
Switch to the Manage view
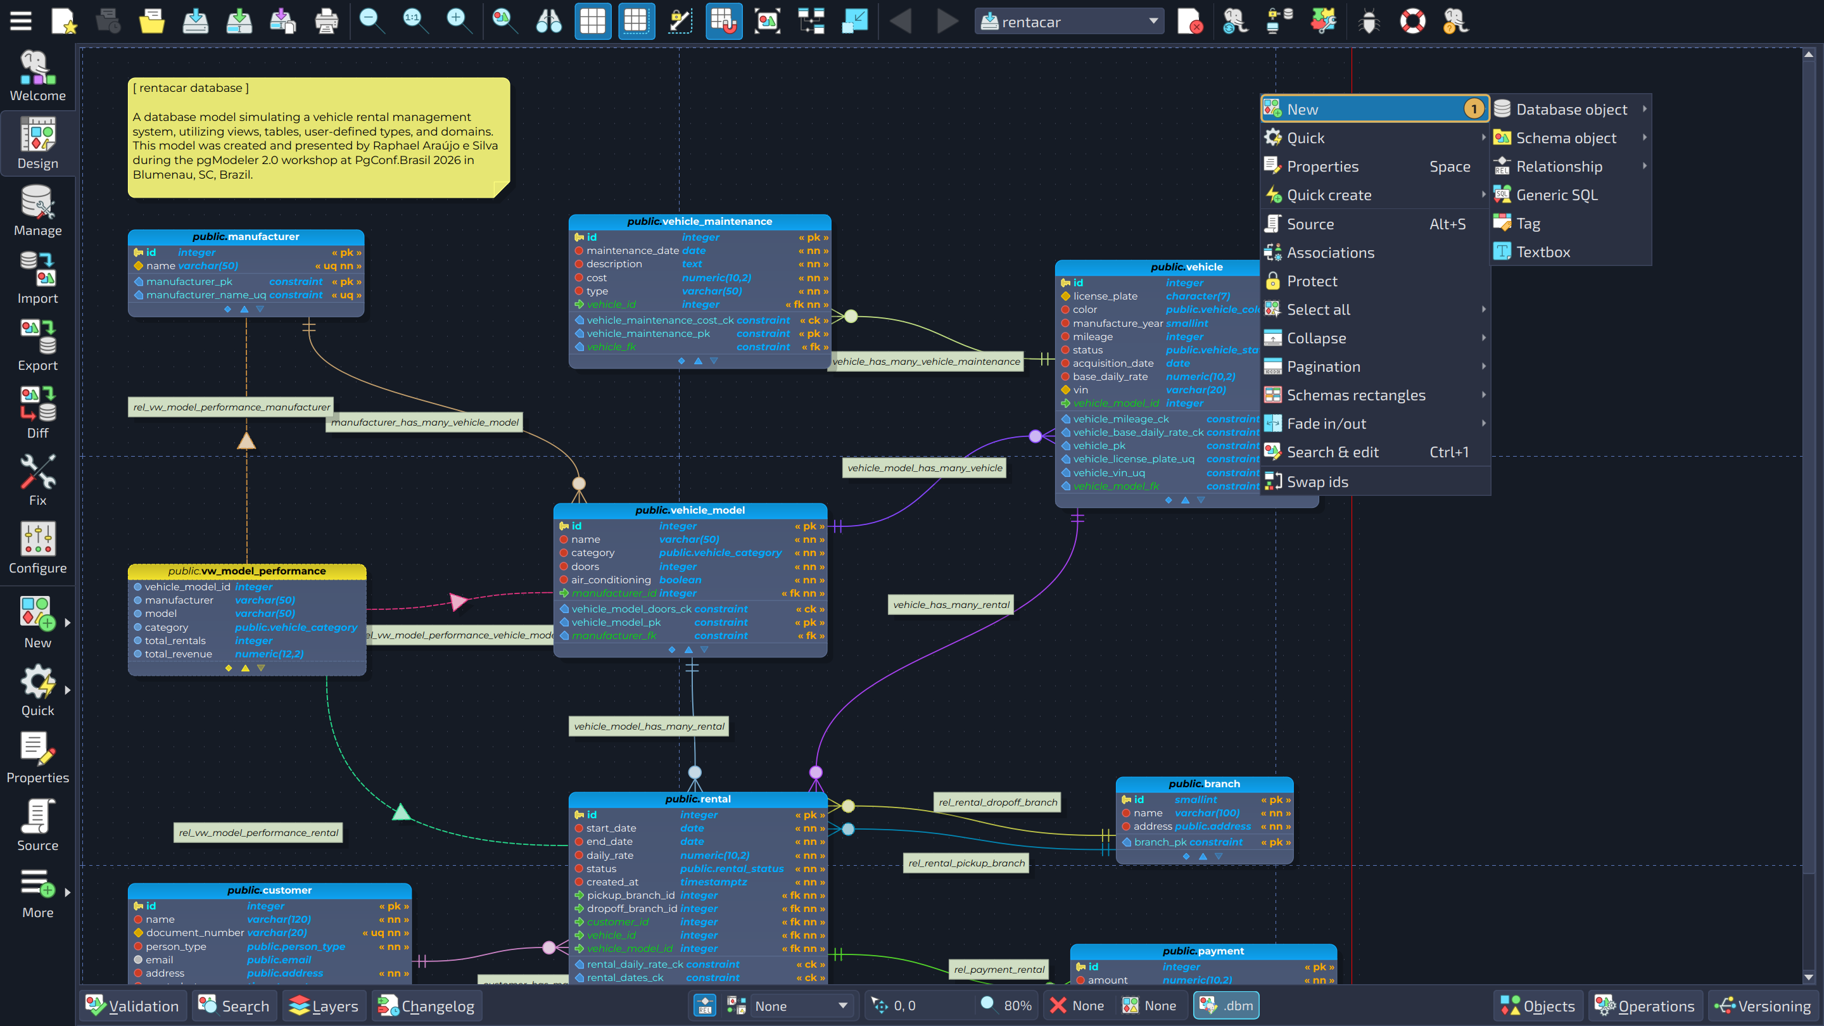tap(37, 211)
